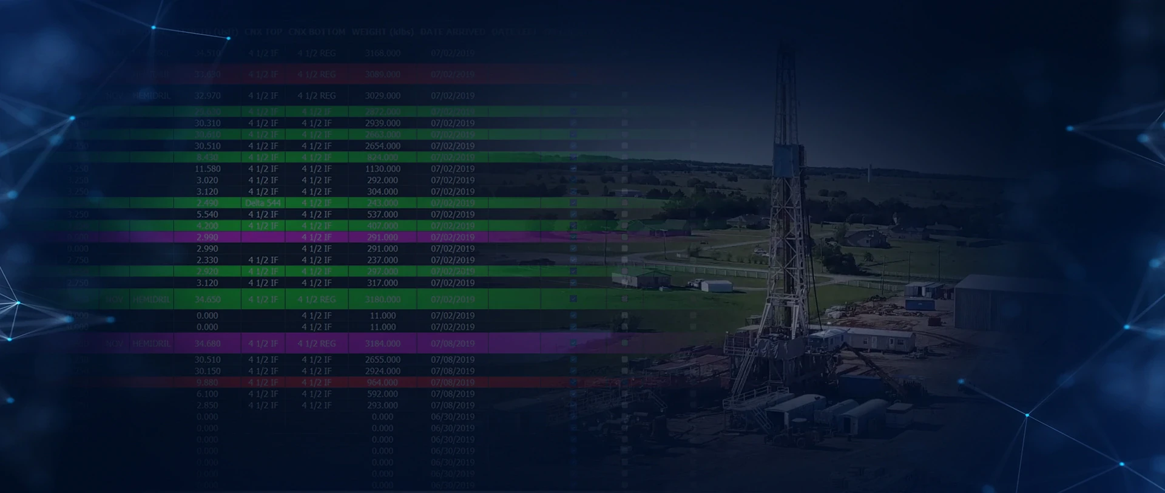Image resolution: width=1165 pixels, height=493 pixels.
Task: Select weight cell 293.000
Action: tap(382, 406)
